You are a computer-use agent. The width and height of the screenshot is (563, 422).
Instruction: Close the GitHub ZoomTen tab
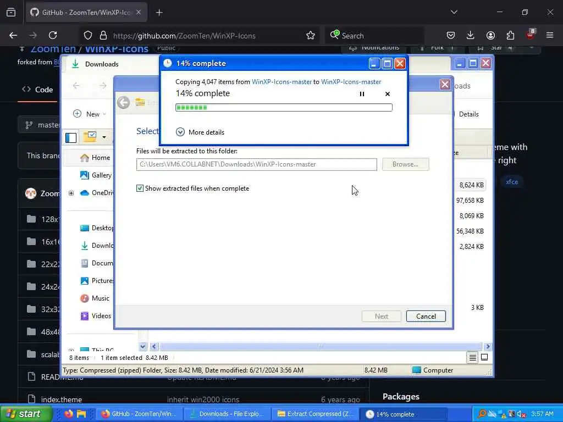(139, 12)
